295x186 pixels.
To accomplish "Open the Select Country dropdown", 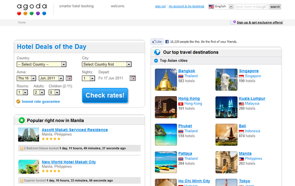I will [x=42, y=64].
